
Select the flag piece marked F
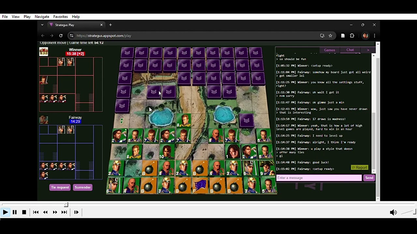coord(200,186)
